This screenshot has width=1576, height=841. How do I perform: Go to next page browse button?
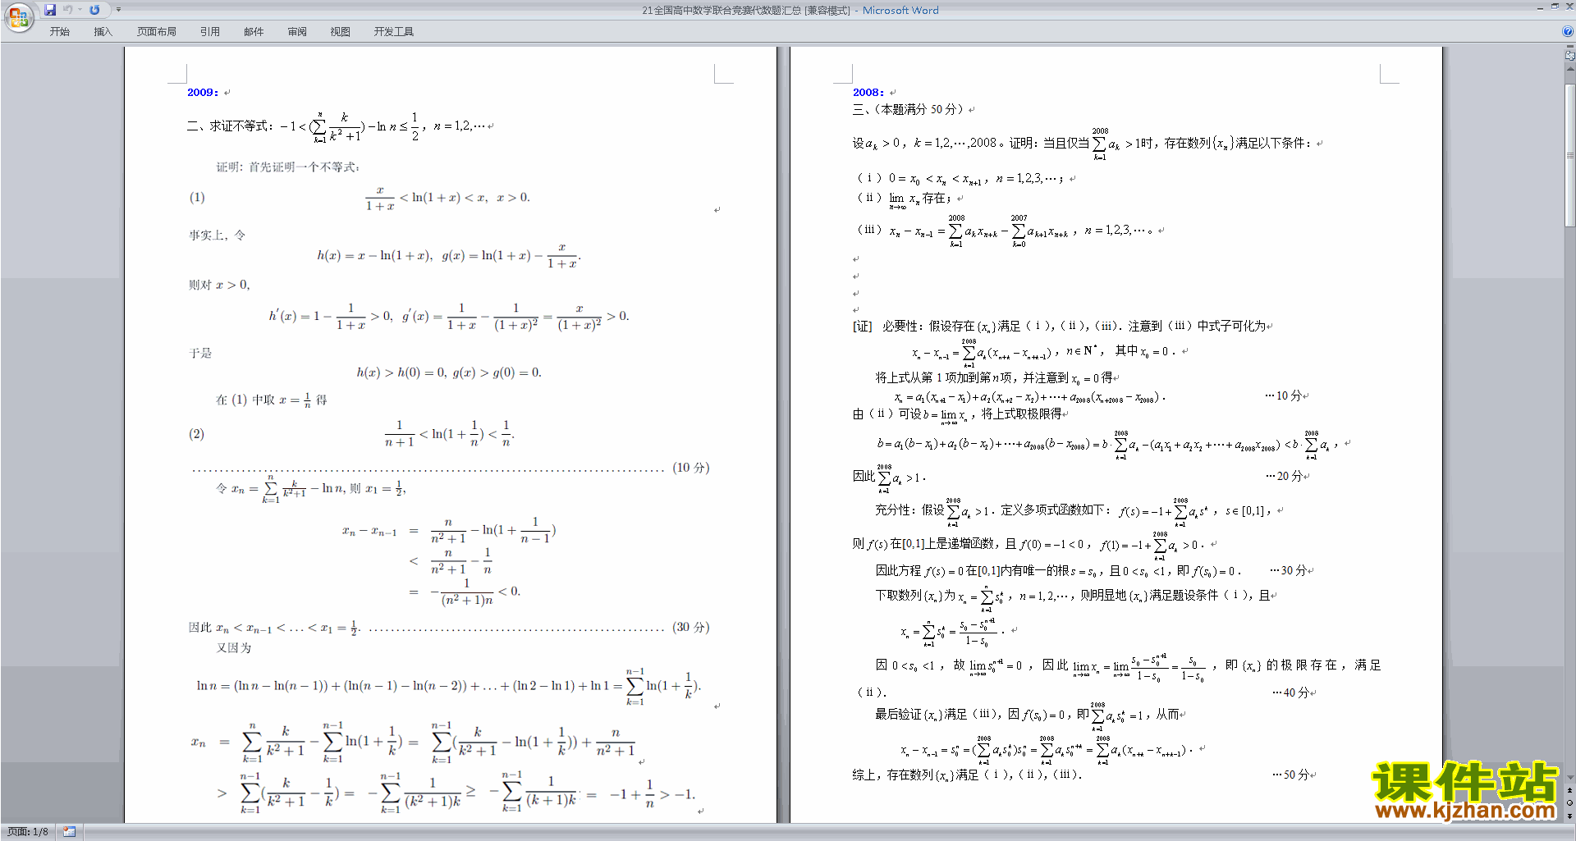(1570, 816)
